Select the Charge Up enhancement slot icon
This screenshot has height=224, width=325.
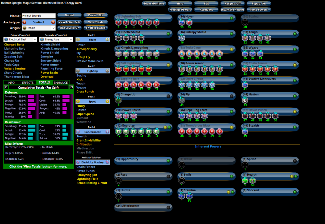pos(118,101)
